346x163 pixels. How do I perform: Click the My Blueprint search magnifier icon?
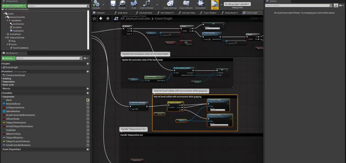pos(81,58)
